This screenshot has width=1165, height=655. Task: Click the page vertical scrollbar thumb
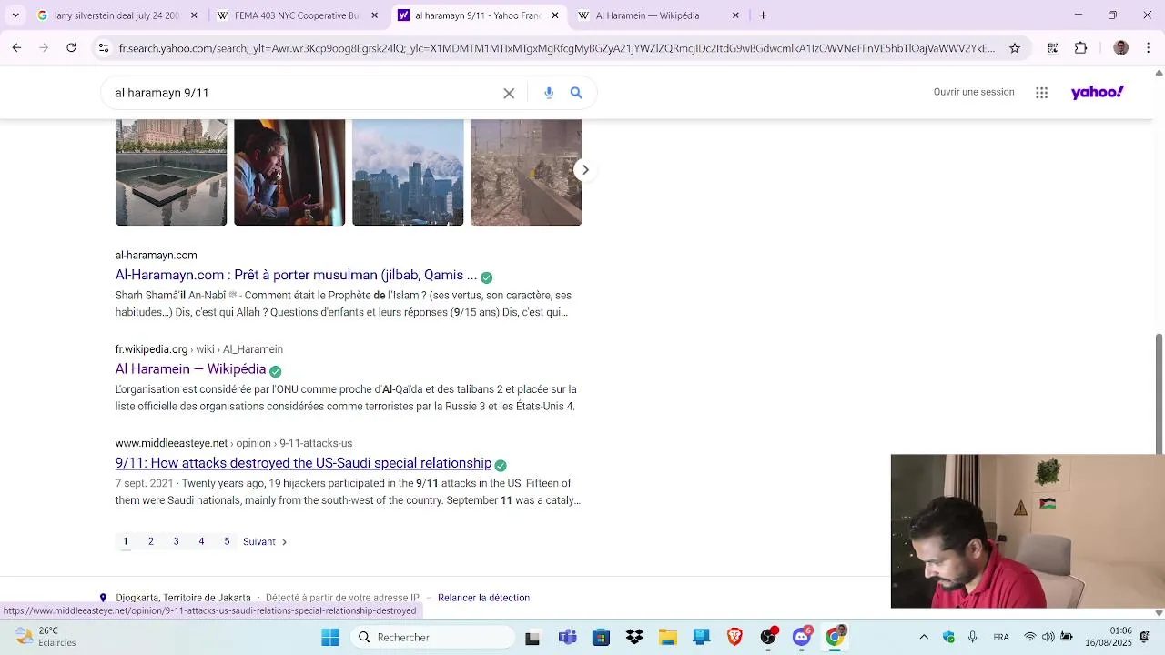(x=1159, y=394)
